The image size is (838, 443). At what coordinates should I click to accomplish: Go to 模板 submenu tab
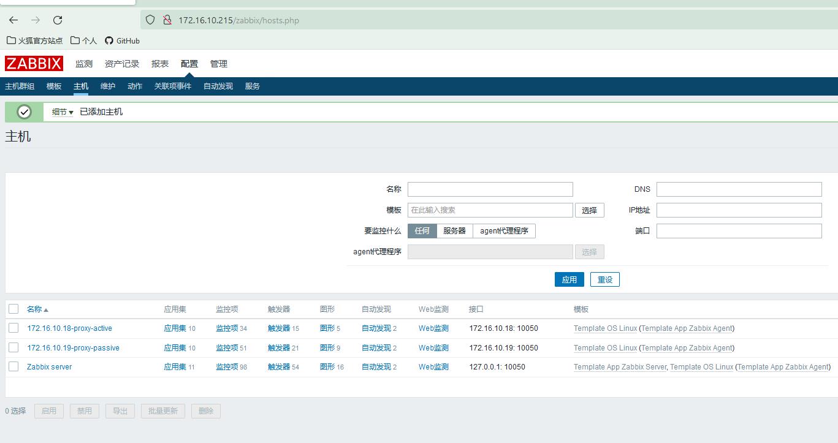pyautogui.click(x=54, y=86)
